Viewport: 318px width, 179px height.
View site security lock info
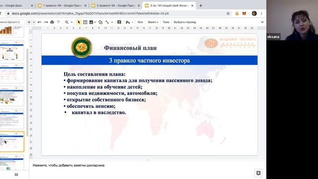(8, 13)
